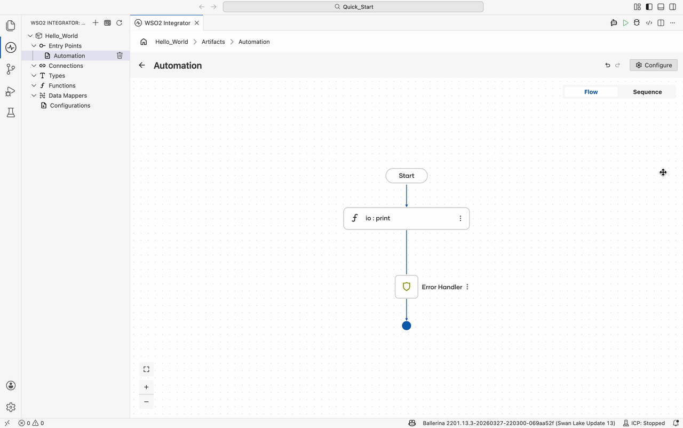Undo the last diagram change
Viewport: 683px width, 428px height.
click(608, 65)
